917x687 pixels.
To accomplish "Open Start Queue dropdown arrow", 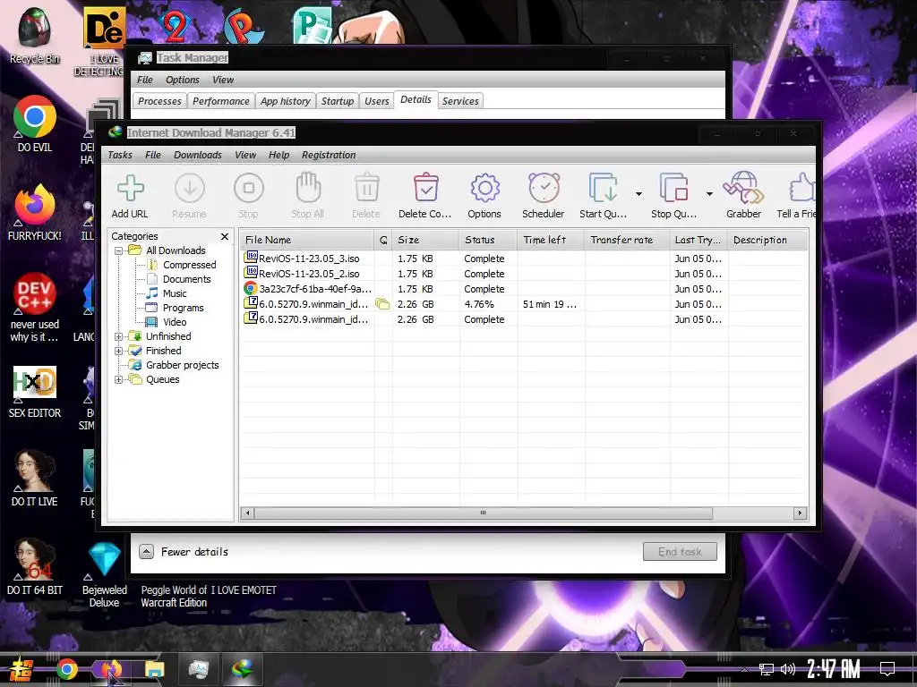I will point(638,194).
